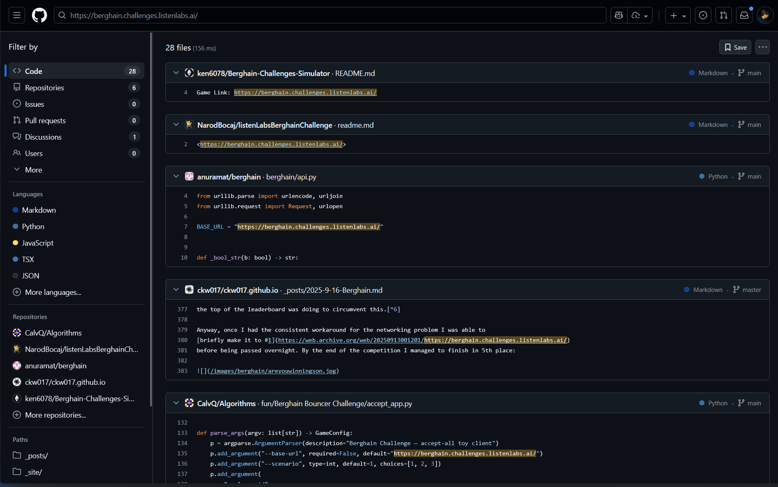The image size is (778, 487).
Task: Filter by NarodBocaj repository in sidebar
Action: tap(77, 349)
